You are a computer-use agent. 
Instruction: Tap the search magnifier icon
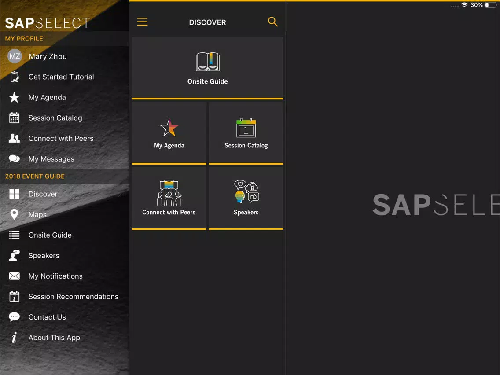(272, 22)
